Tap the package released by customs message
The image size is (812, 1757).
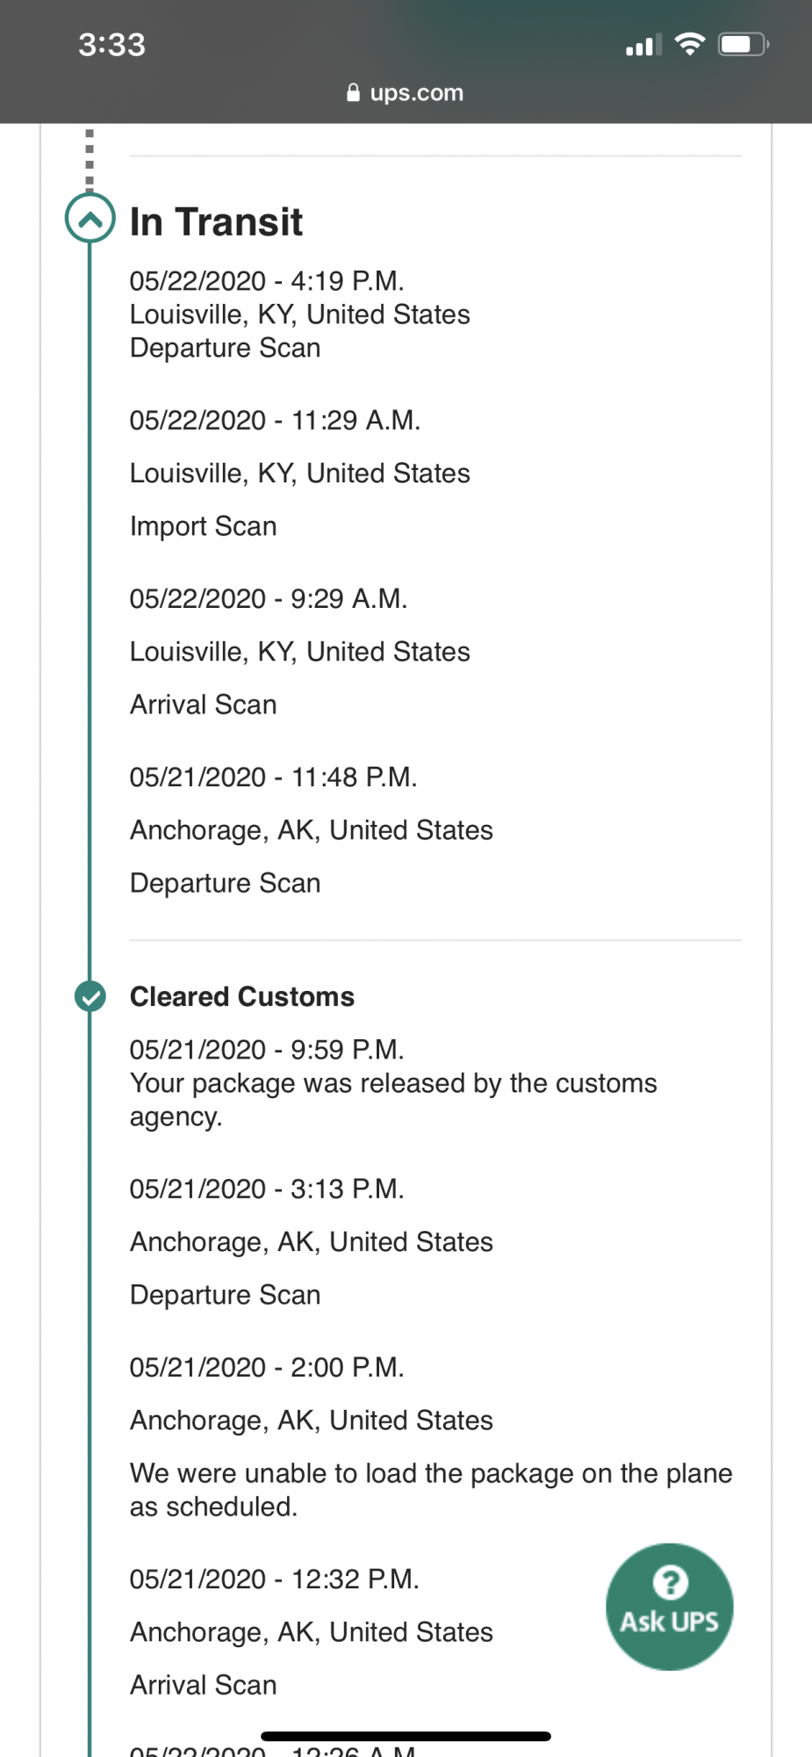pyautogui.click(x=393, y=1100)
